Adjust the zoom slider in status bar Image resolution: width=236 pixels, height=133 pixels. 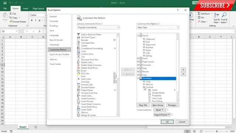coord(217,132)
